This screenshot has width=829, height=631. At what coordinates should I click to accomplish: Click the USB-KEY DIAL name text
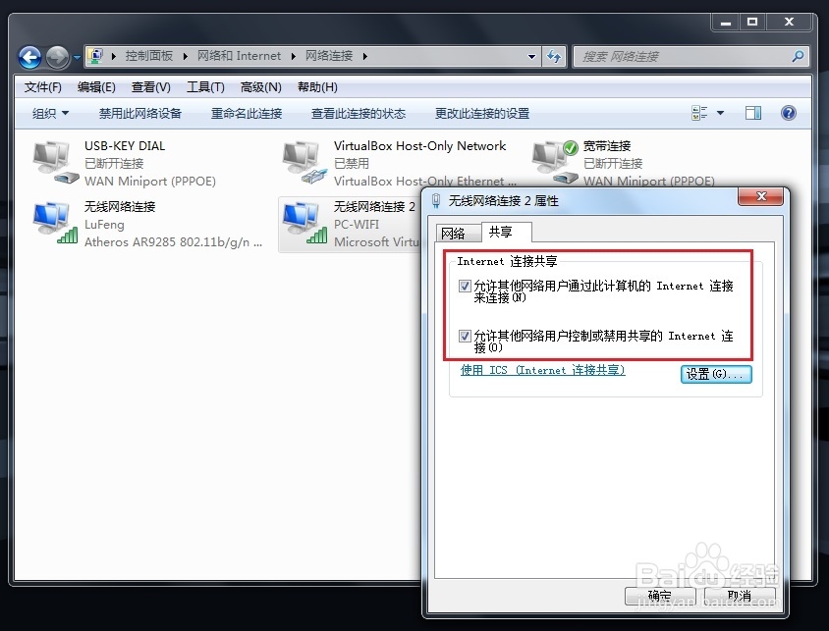click(x=125, y=146)
